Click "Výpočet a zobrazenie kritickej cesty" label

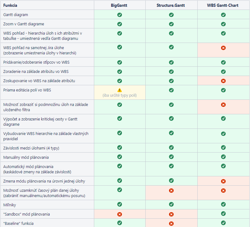pos(40,122)
